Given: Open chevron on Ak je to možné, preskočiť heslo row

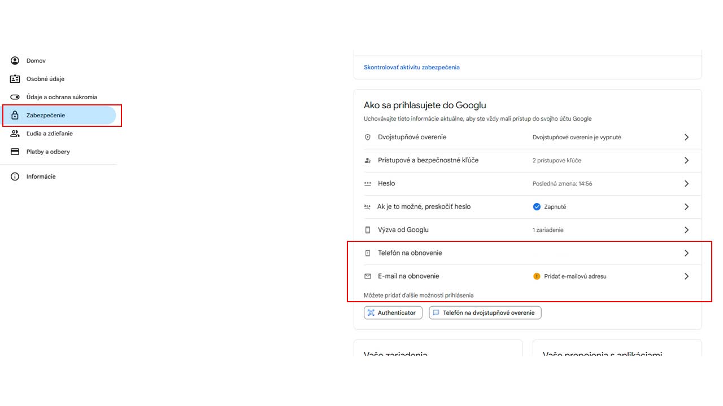Looking at the screenshot, I should click(x=686, y=207).
